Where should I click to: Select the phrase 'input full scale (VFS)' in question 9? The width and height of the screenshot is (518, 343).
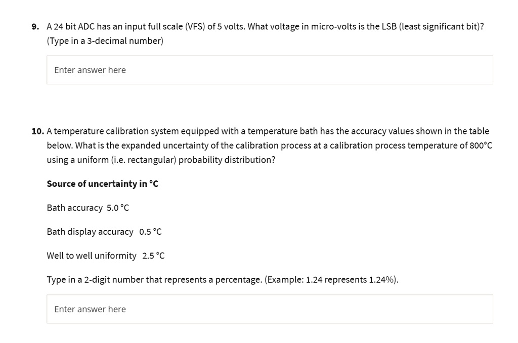tap(166, 26)
